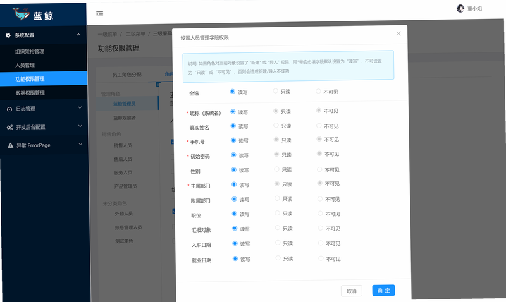Select 蓝鲸观察者 role in list
The width and height of the screenshot is (506, 302).
tap(125, 118)
